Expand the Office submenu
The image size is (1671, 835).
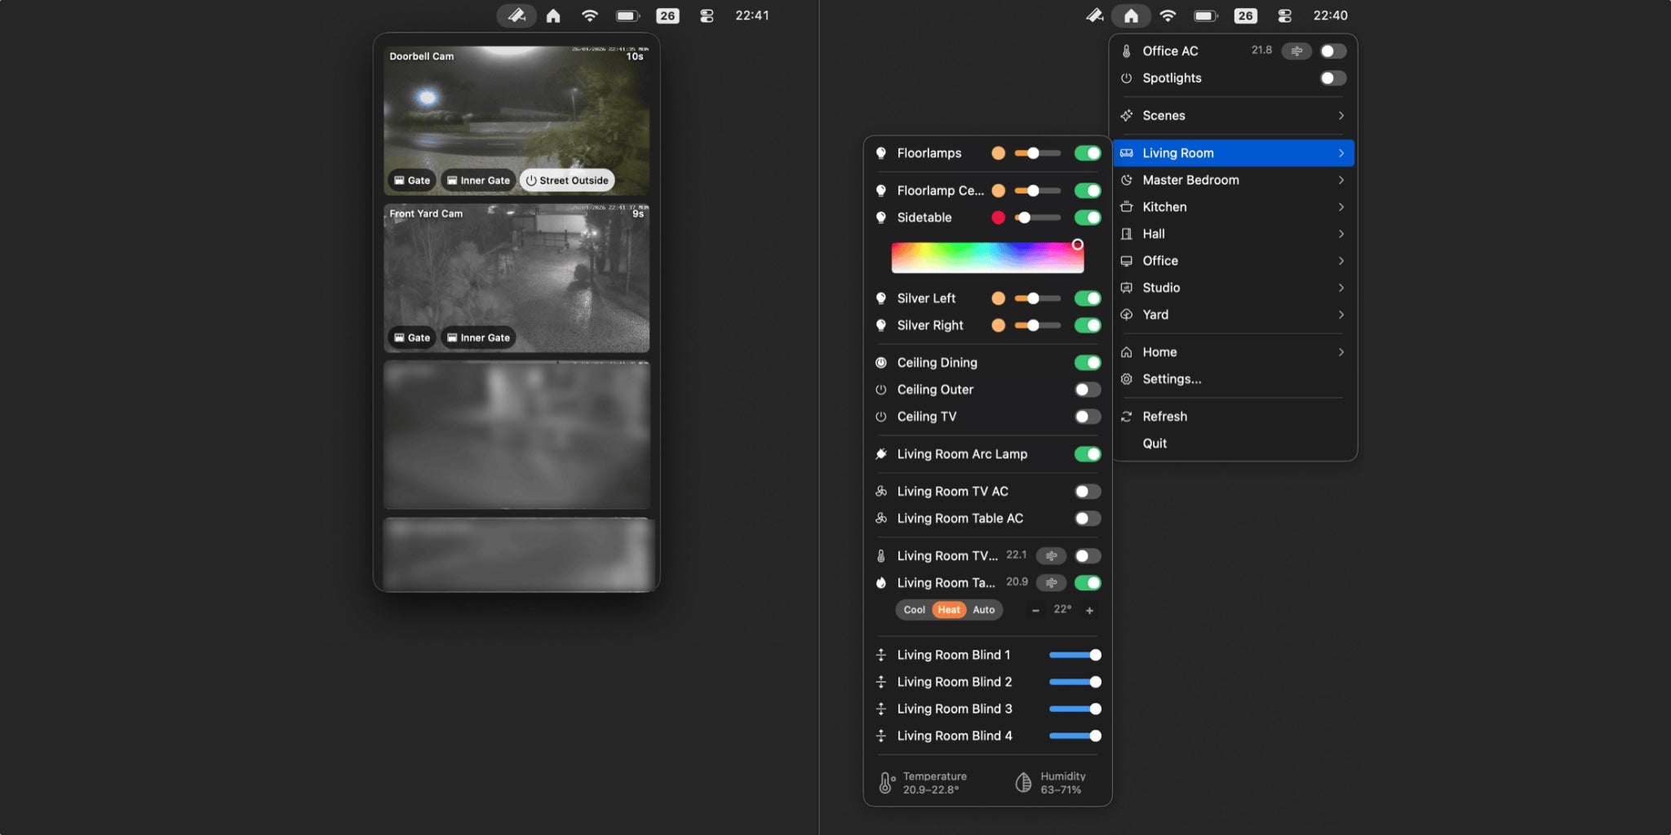[x=1159, y=260]
